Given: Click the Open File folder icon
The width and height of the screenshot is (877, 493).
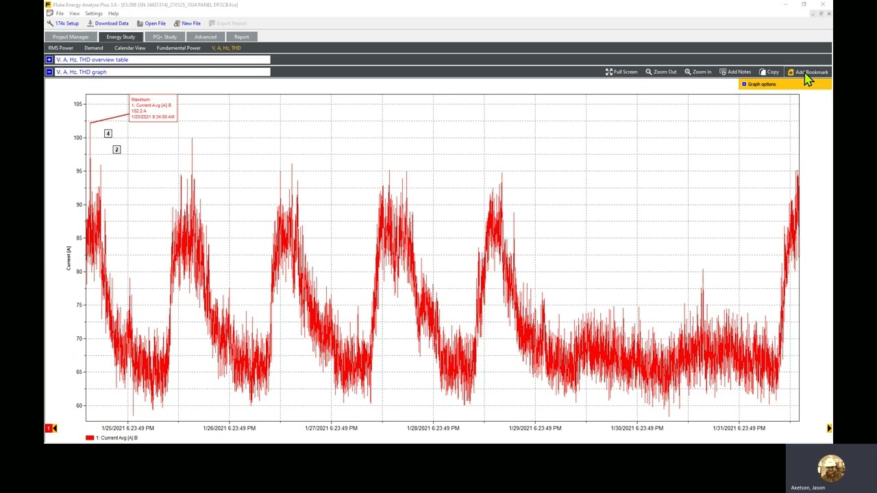Looking at the screenshot, I should click(140, 23).
